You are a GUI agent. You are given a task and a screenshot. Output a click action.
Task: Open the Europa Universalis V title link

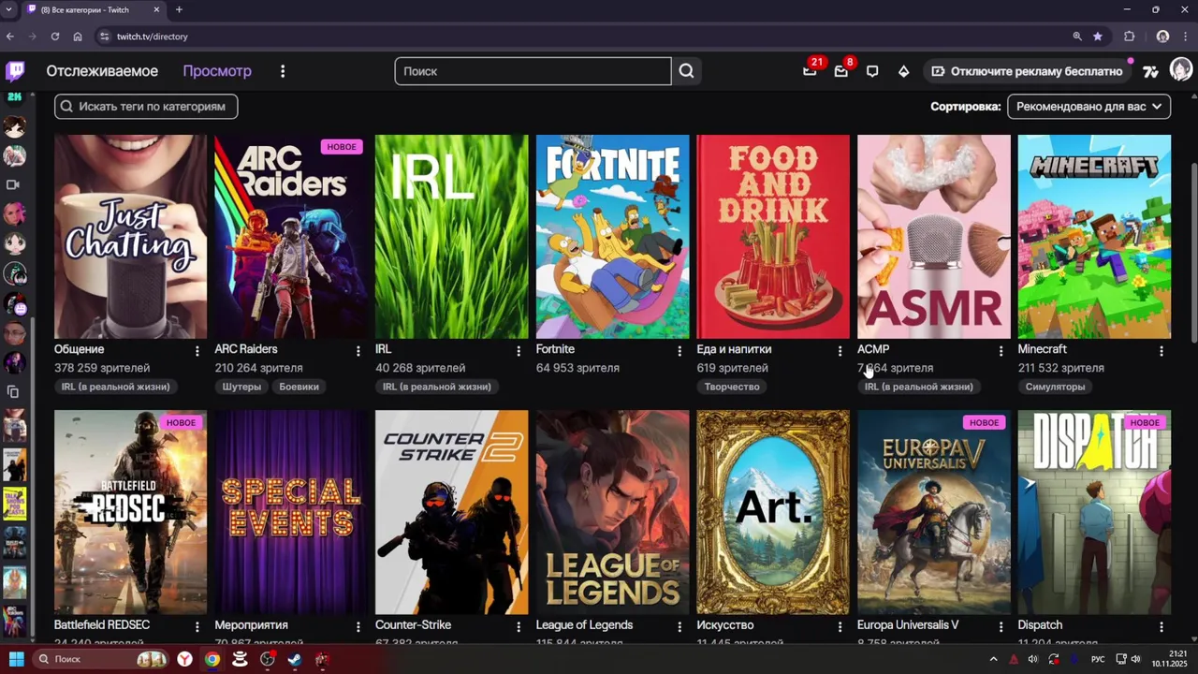point(908,625)
